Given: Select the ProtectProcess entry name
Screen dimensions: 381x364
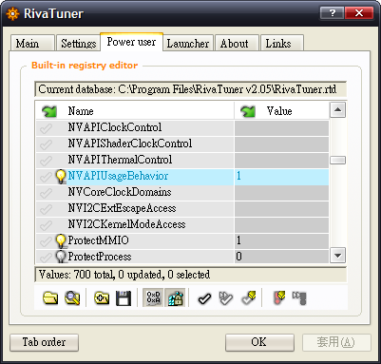Looking at the screenshot, I should pos(100,257).
